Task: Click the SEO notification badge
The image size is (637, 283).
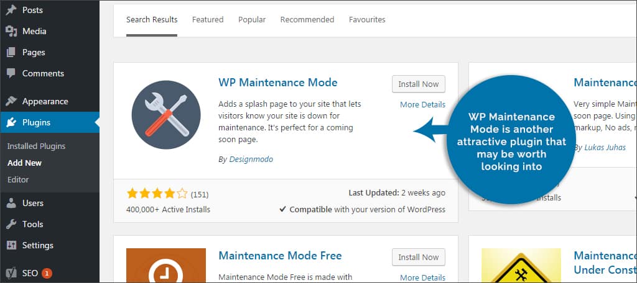Action: click(x=47, y=273)
